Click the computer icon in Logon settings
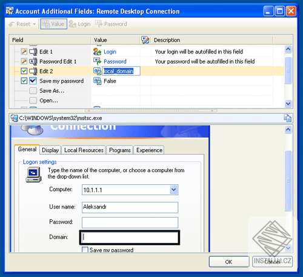 tap(33, 175)
